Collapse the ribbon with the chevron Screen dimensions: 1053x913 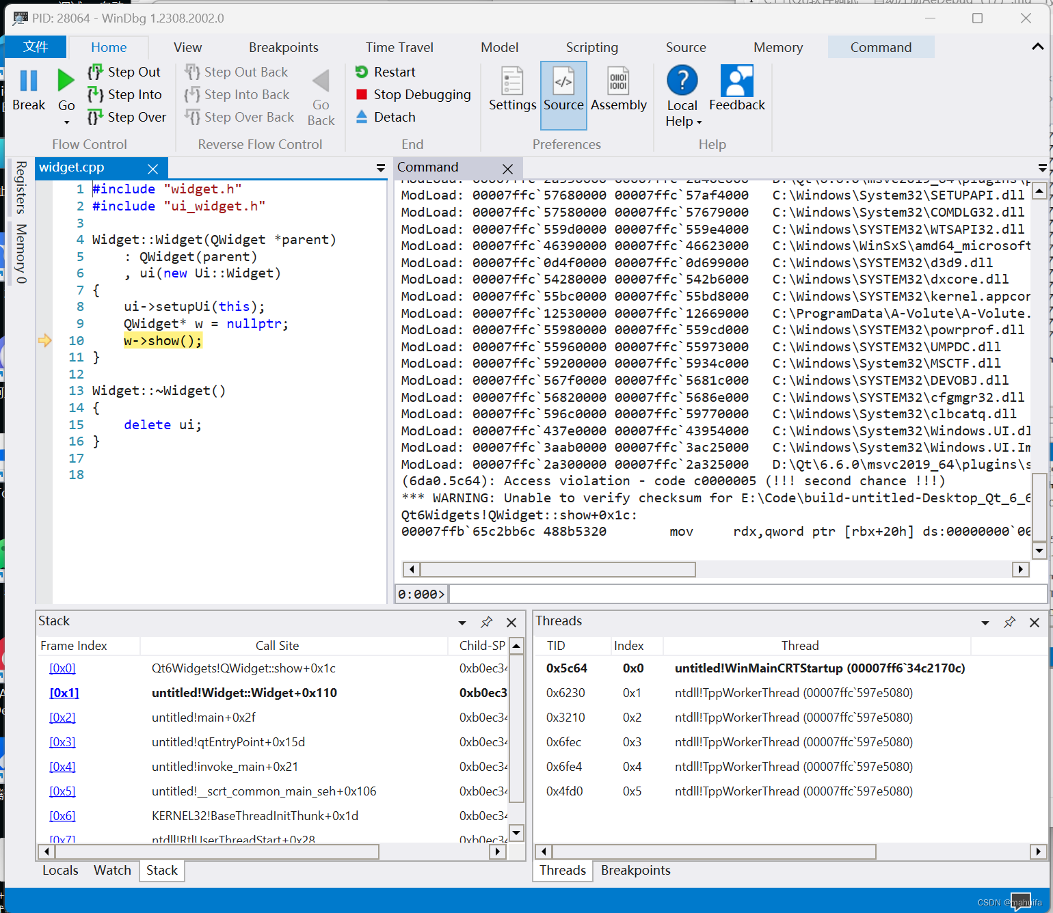[x=1037, y=46]
